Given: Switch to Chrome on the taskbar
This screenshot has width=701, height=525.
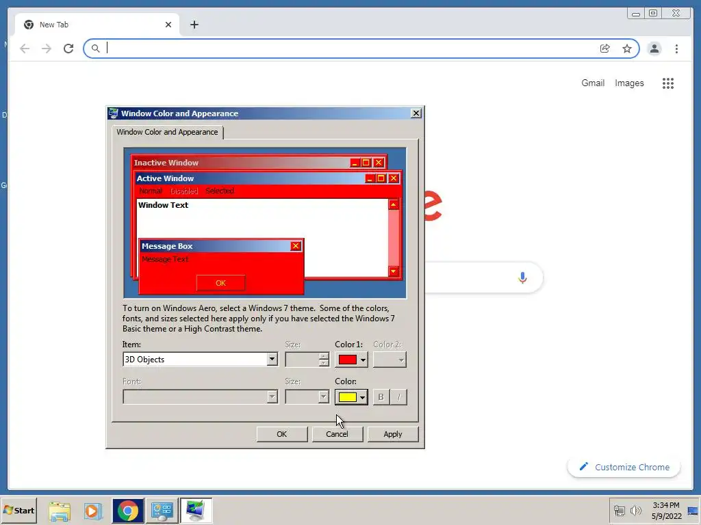Looking at the screenshot, I should 128,511.
